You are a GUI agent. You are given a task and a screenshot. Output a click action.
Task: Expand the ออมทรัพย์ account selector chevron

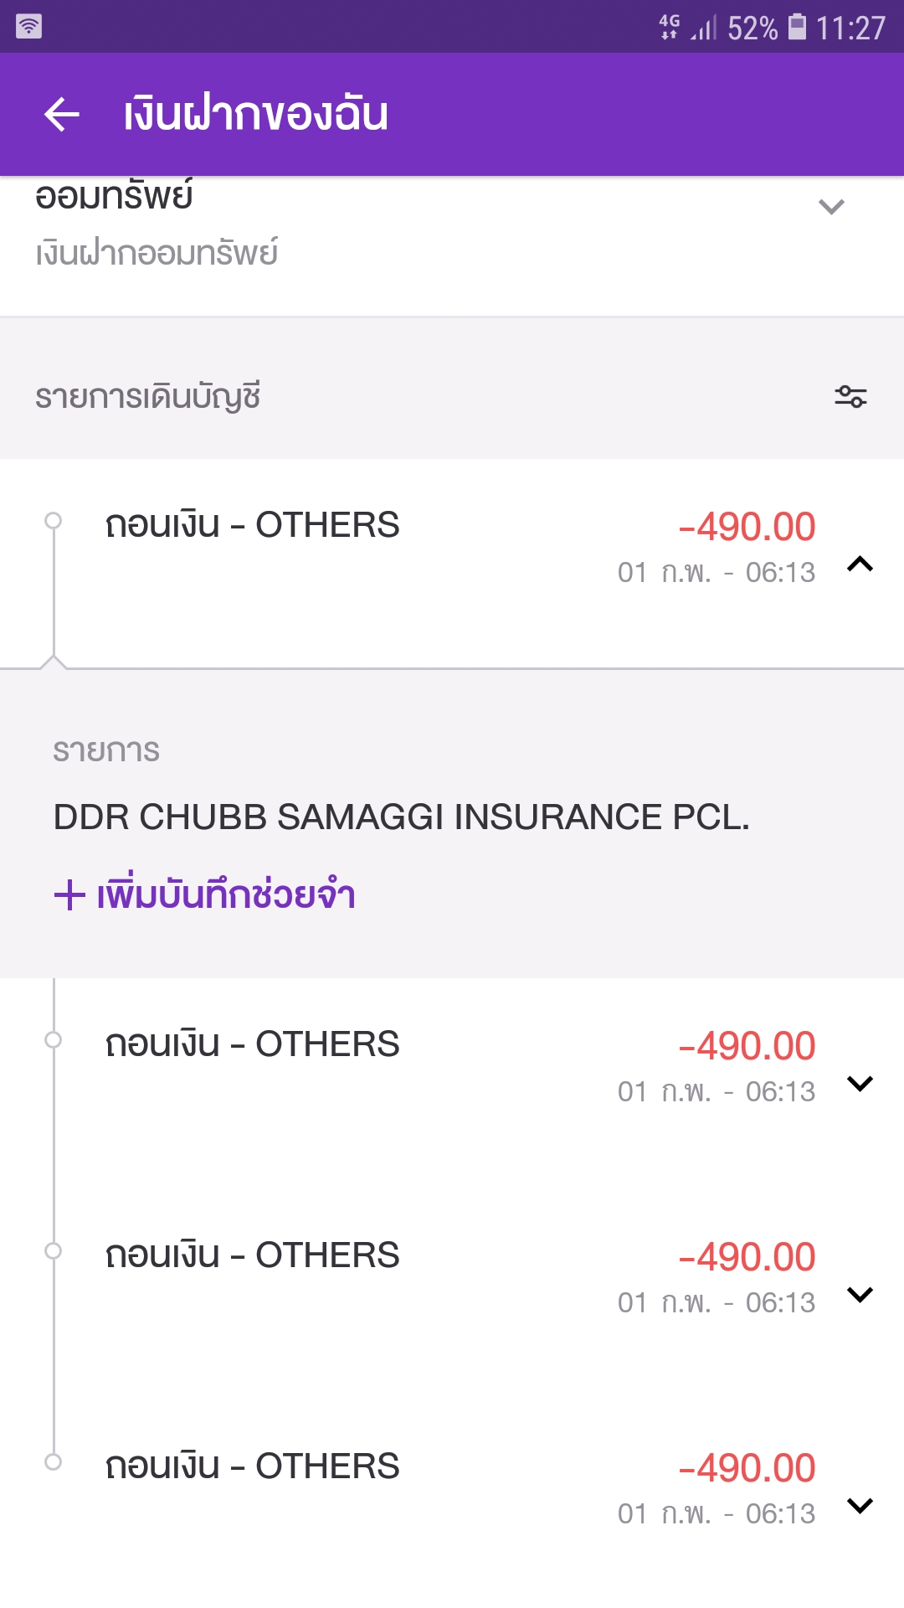tap(831, 206)
